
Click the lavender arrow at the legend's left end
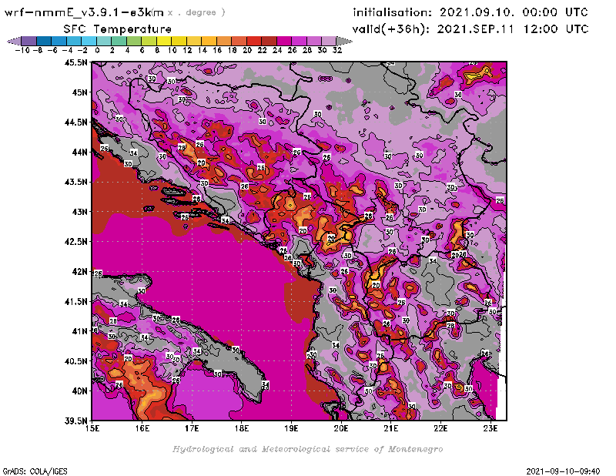14,41
